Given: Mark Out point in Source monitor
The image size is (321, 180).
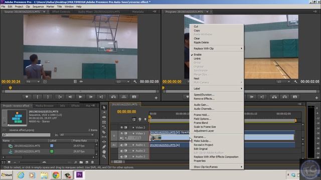Looking at the screenshot, I should click(x=48, y=97).
